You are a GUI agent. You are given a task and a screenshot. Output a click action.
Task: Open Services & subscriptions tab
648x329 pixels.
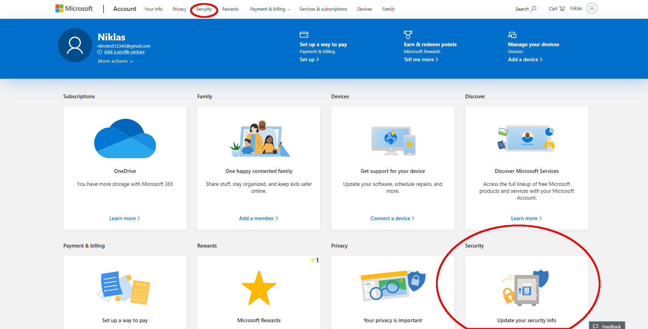(323, 9)
